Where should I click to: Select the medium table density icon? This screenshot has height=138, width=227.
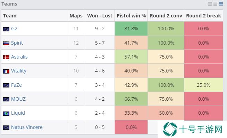215,3
